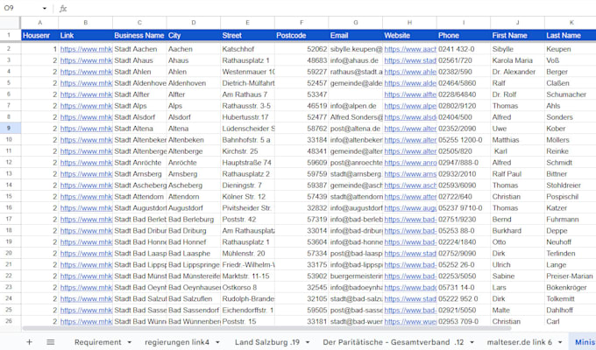Select last name cell Preiser-Marian
This screenshot has height=350, width=596.
pos(571,276)
